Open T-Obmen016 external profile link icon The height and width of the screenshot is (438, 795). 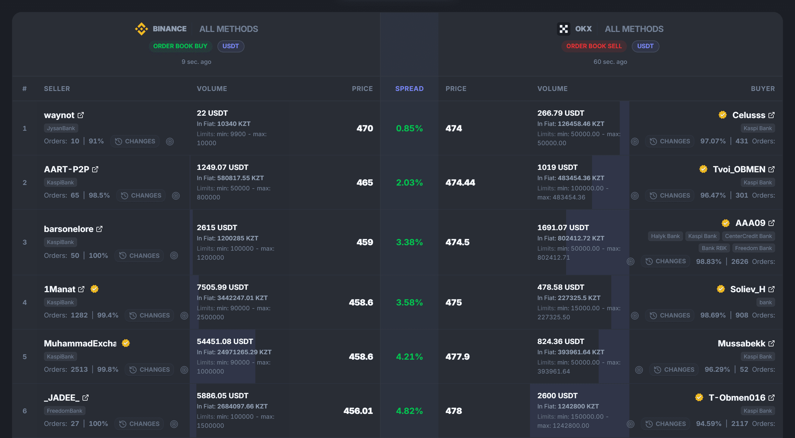point(771,398)
